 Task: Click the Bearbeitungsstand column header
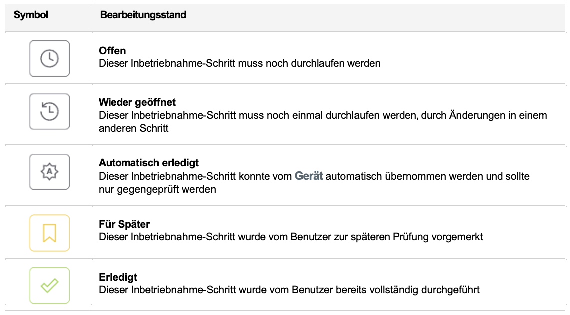tap(143, 15)
